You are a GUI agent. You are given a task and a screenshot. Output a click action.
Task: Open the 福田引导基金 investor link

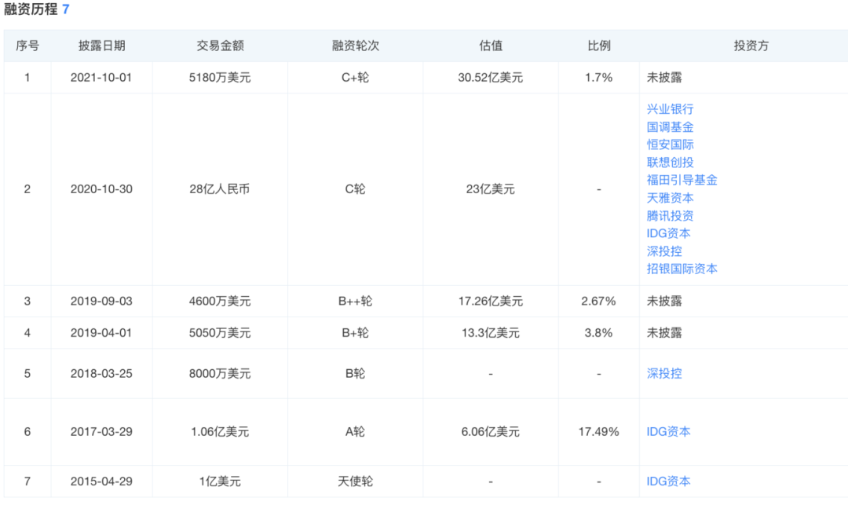(682, 180)
